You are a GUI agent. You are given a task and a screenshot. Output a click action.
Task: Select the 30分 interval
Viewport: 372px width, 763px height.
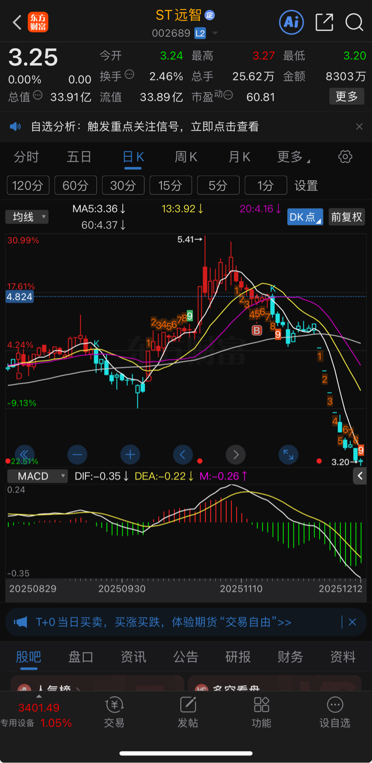click(x=123, y=185)
